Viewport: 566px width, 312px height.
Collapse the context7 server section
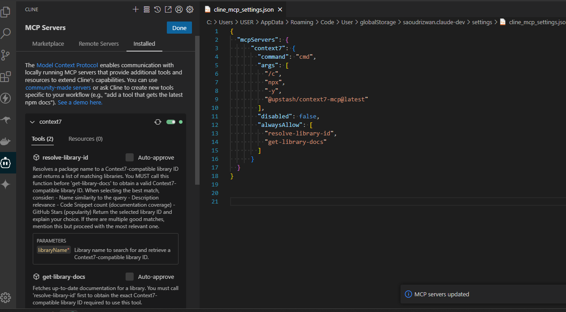[32, 122]
